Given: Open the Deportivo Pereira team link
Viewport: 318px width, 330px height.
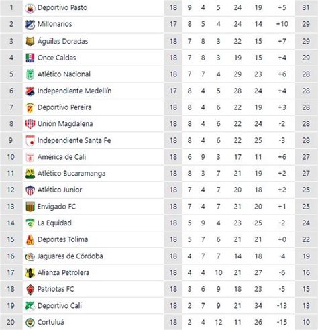Looking at the screenshot, I should tap(64, 107).
